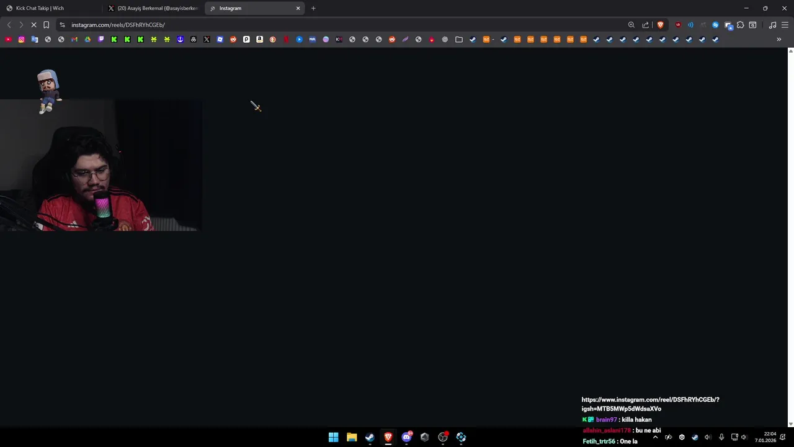Toggle the browser sidebar panel
This screenshot has width=794, height=447.
click(752, 25)
